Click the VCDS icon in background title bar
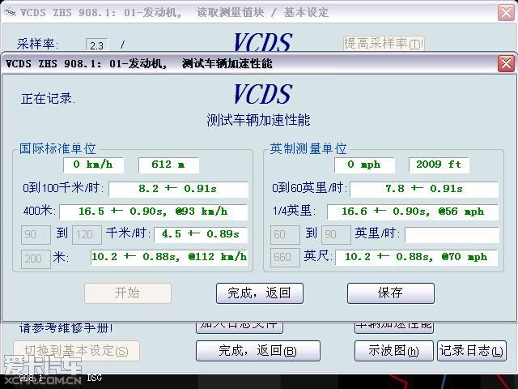 10,12
